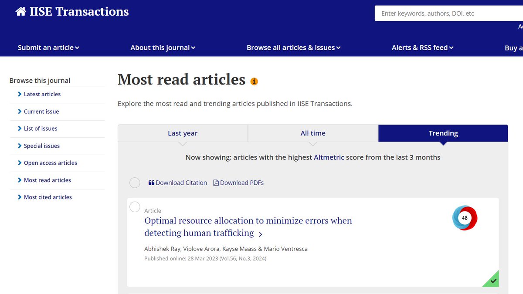
Task: Expand the About this journal menu
Action: pos(163,47)
